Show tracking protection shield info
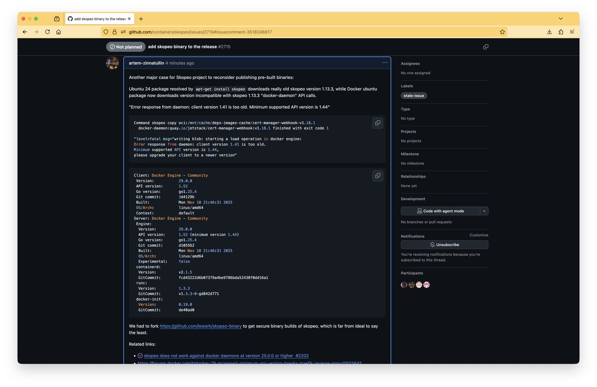The height and width of the screenshot is (387, 597). tap(106, 32)
